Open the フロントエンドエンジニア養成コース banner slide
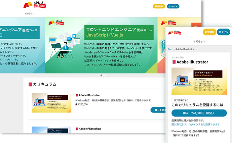 point(101,45)
